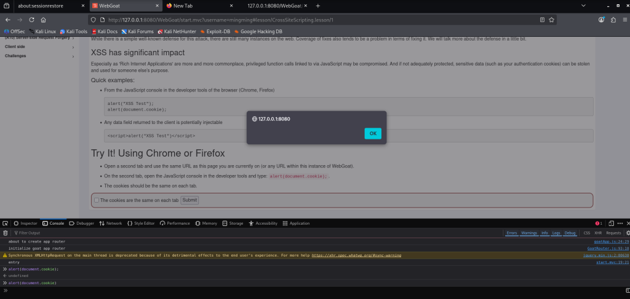Viewport: 630px width, 299px height.
Task: Open the Extensions puzzle icon
Action: [613, 20]
